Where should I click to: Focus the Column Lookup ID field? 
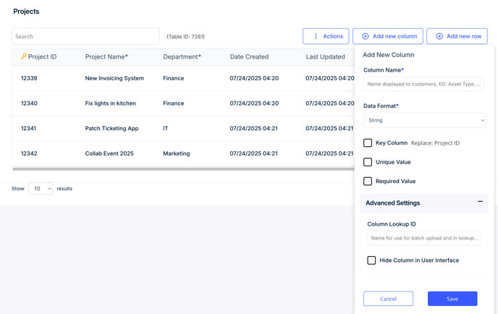[423, 238]
